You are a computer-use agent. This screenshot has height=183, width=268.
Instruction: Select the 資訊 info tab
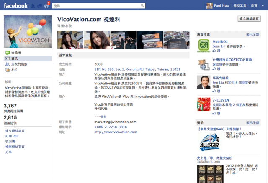(x=28, y=58)
